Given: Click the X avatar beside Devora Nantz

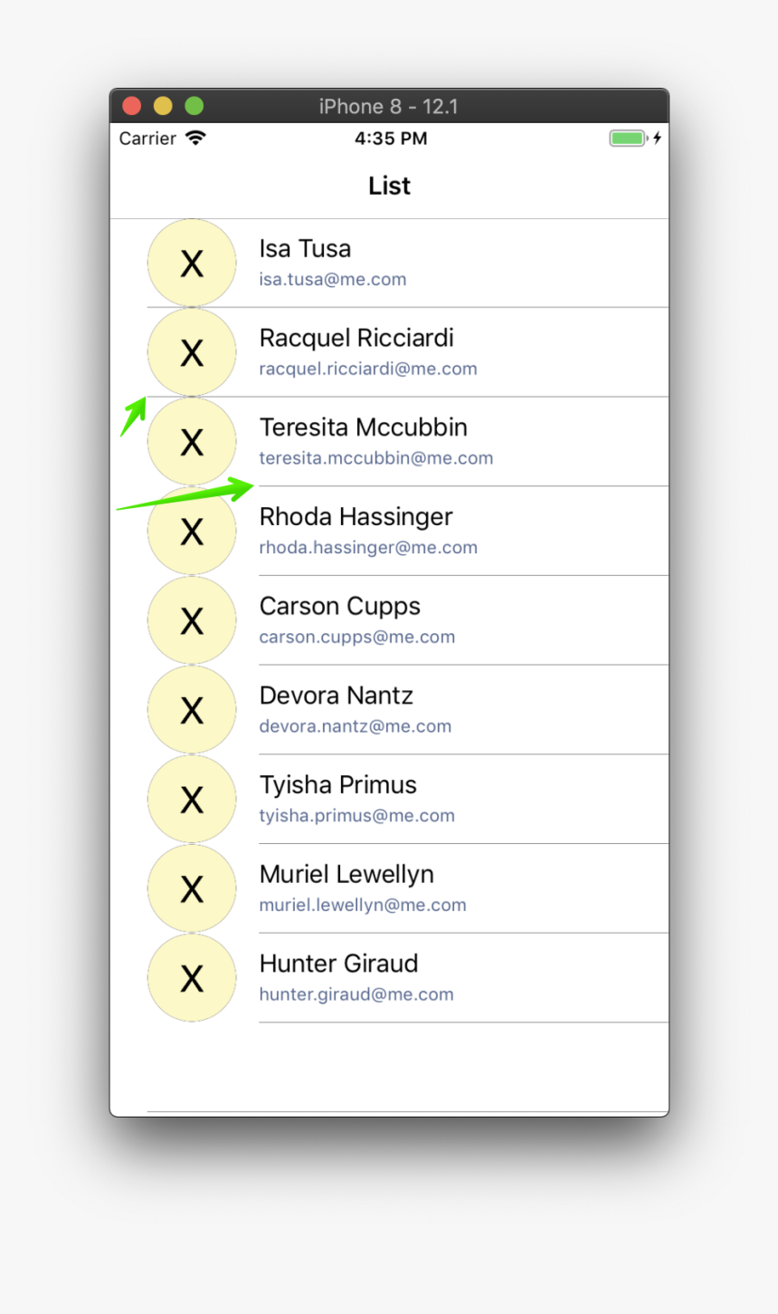Looking at the screenshot, I should [x=192, y=710].
